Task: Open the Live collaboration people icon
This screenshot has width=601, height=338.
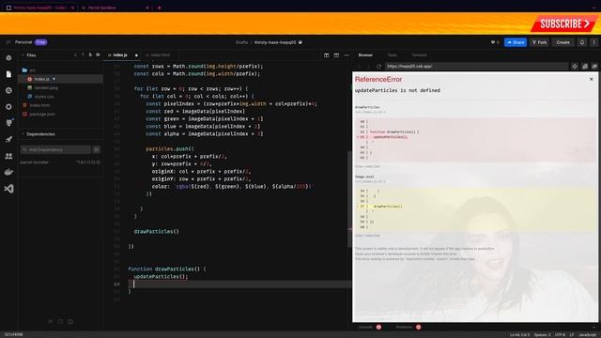Action: click(8, 156)
